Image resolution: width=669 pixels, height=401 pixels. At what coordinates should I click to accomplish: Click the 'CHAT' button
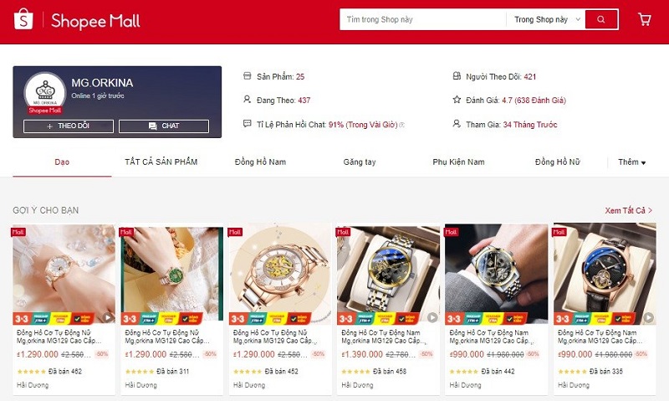click(164, 126)
